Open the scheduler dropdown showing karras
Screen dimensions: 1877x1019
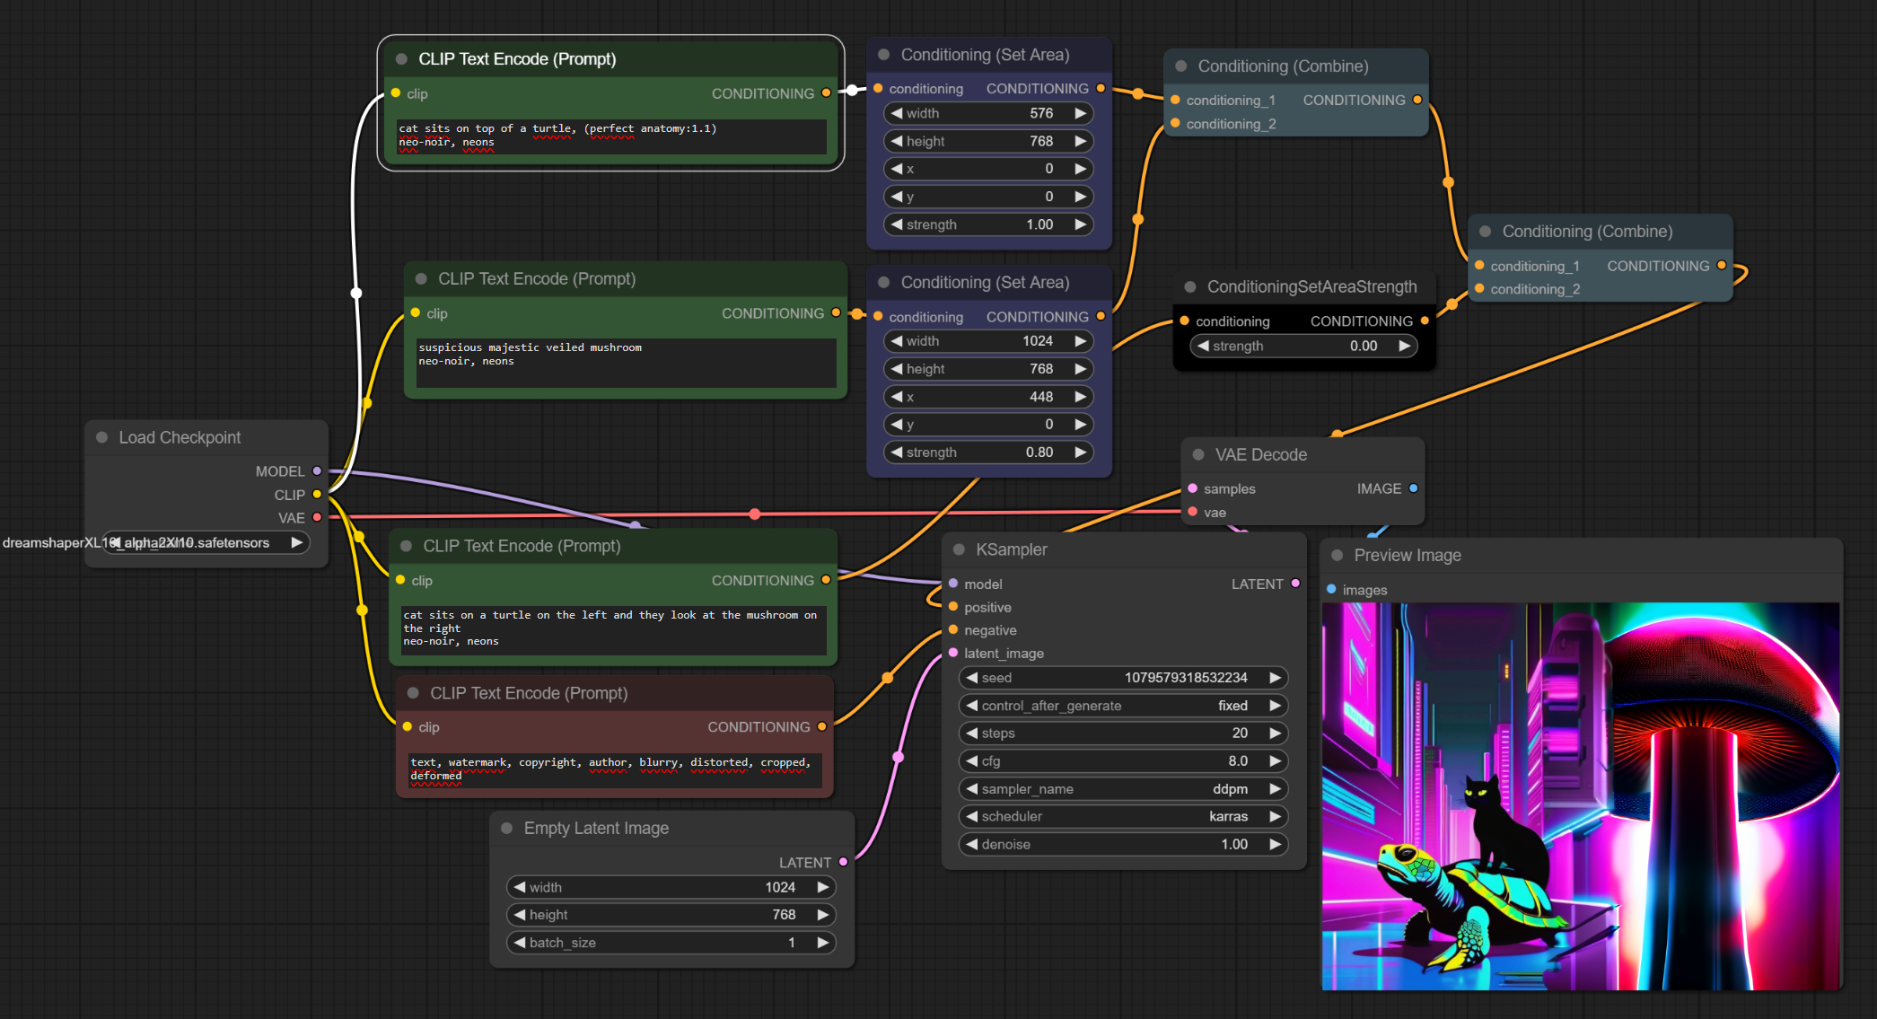coord(1122,817)
